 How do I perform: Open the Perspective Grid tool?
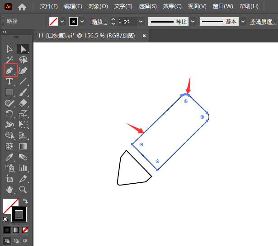click(23, 135)
